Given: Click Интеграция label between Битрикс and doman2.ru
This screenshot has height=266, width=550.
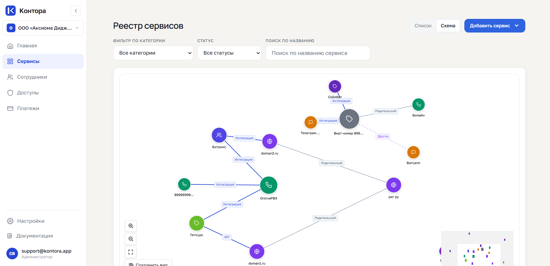Looking at the screenshot, I should [244, 138].
